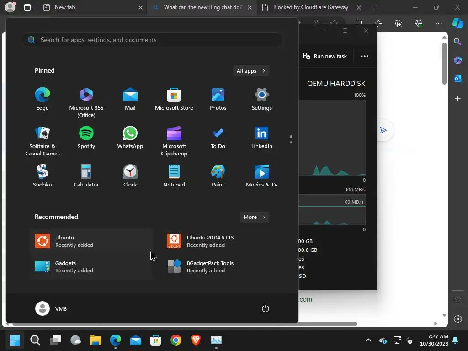Screen dimensions: 468x351
Task: Open Settings from the Pinned grid
Action: (262, 99)
